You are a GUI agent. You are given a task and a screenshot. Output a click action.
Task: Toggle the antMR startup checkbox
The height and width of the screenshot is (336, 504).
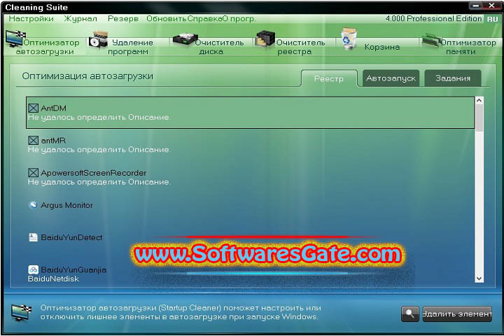(33, 141)
